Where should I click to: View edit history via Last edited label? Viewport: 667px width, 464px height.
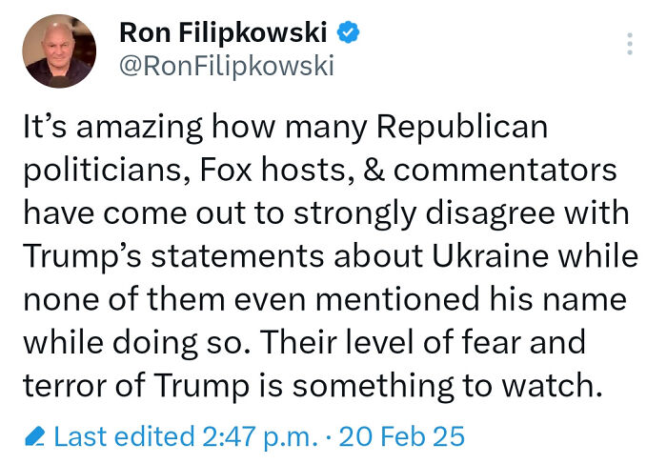coord(124,436)
